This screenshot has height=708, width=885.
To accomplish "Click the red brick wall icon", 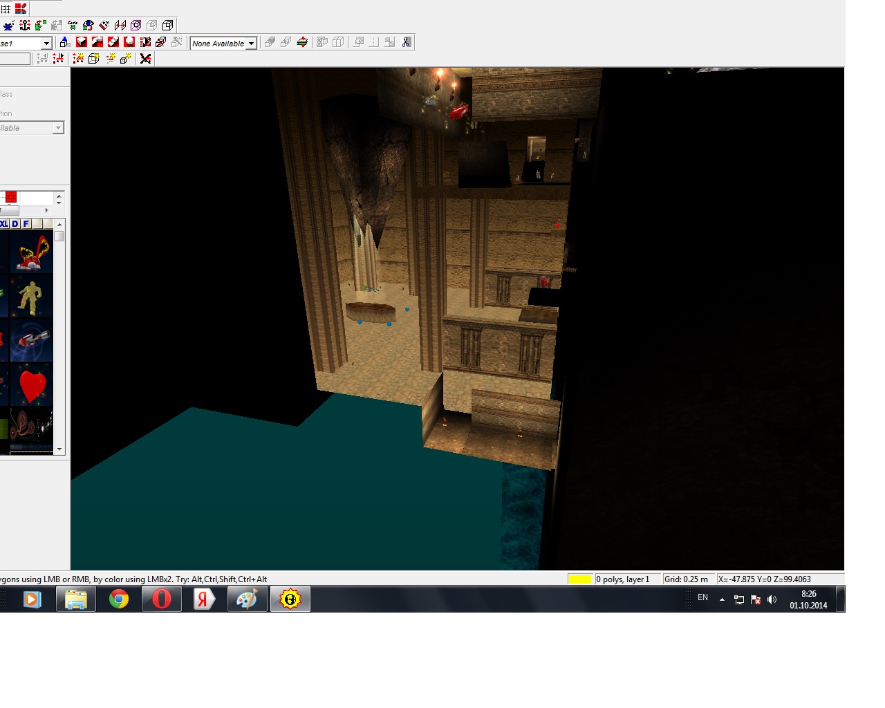I will 10,197.
